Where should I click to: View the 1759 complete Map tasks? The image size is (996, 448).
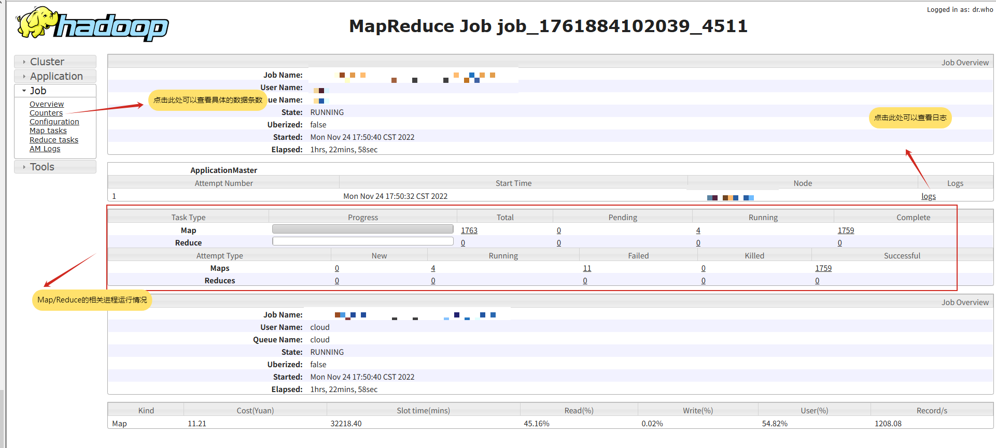tap(846, 230)
